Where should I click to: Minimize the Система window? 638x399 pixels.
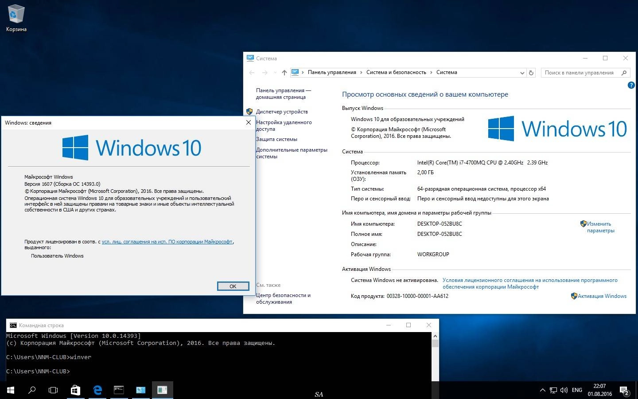point(585,58)
